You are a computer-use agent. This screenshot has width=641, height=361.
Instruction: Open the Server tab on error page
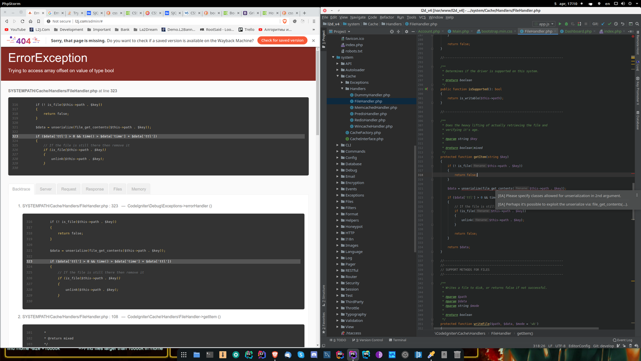46,189
